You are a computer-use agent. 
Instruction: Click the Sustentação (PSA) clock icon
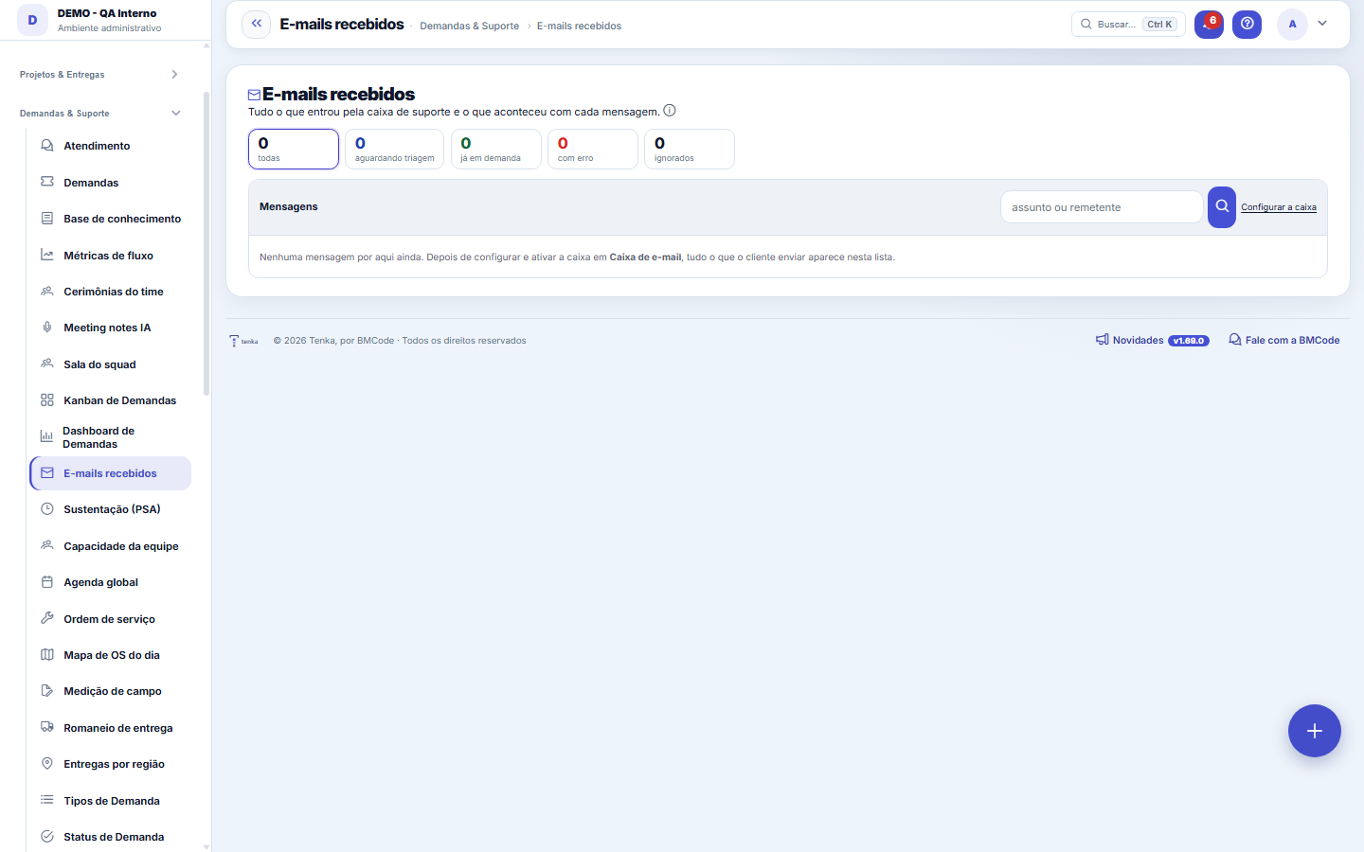pyautogui.click(x=47, y=509)
